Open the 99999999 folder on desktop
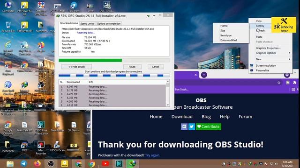Viewport: 300px width, 168px height. [8, 146]
